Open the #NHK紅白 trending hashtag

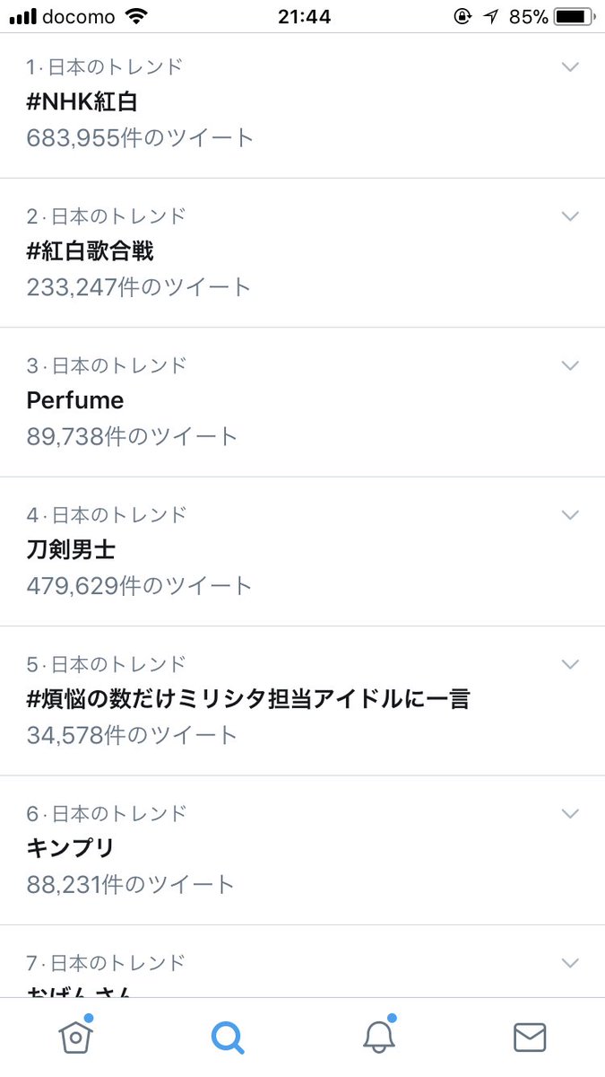click(82, 101)
